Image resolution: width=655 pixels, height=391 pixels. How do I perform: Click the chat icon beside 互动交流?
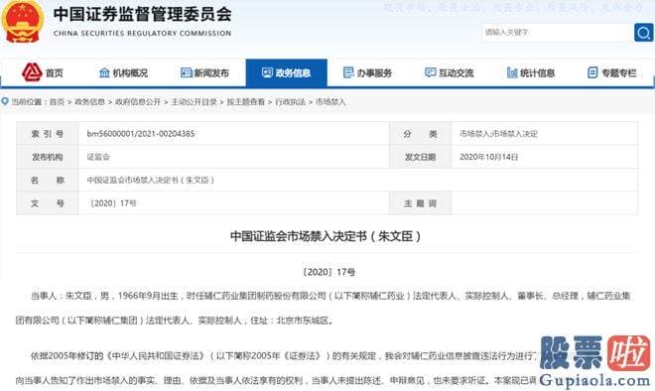pos(430,72)
